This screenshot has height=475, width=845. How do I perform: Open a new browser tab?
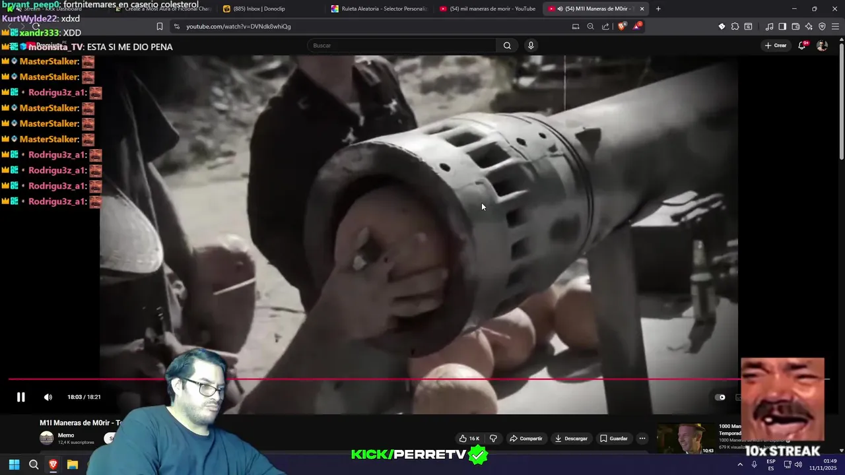(658, 9)
